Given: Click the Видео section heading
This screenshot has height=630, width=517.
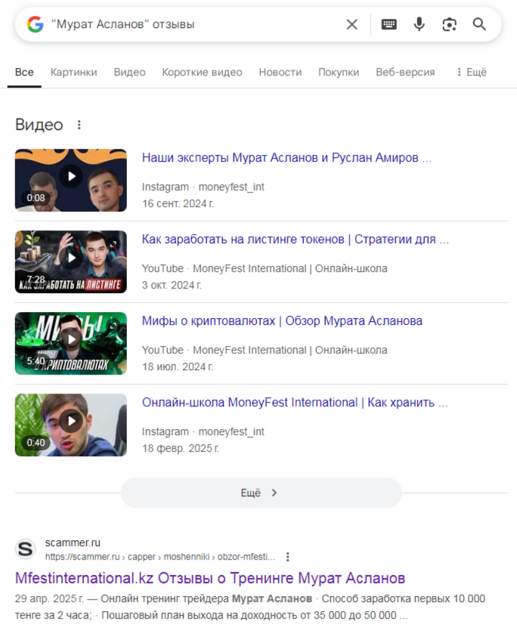Looking at the screenshot, I should pos(39,125).
